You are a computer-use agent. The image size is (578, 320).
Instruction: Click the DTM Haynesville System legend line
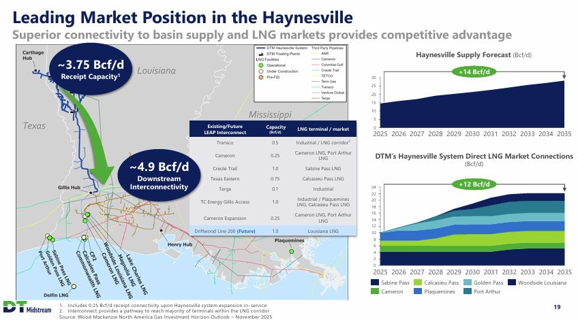(x=260, y=48)
